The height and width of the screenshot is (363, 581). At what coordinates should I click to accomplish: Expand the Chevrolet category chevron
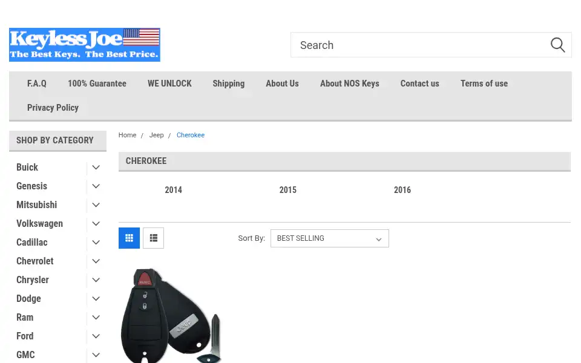tap(96, 261)
